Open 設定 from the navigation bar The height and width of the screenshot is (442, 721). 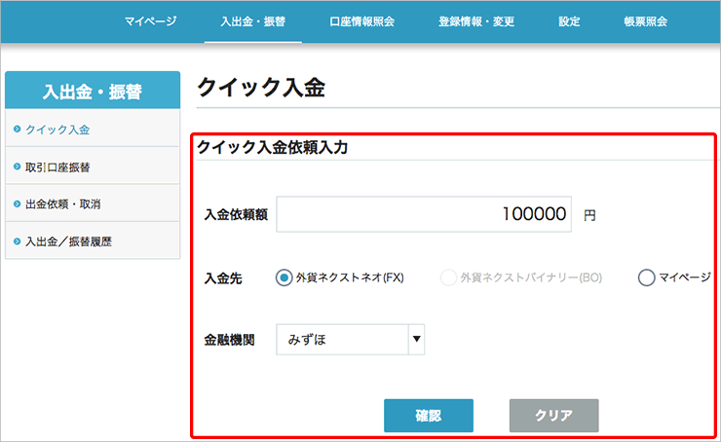[570, 20]
